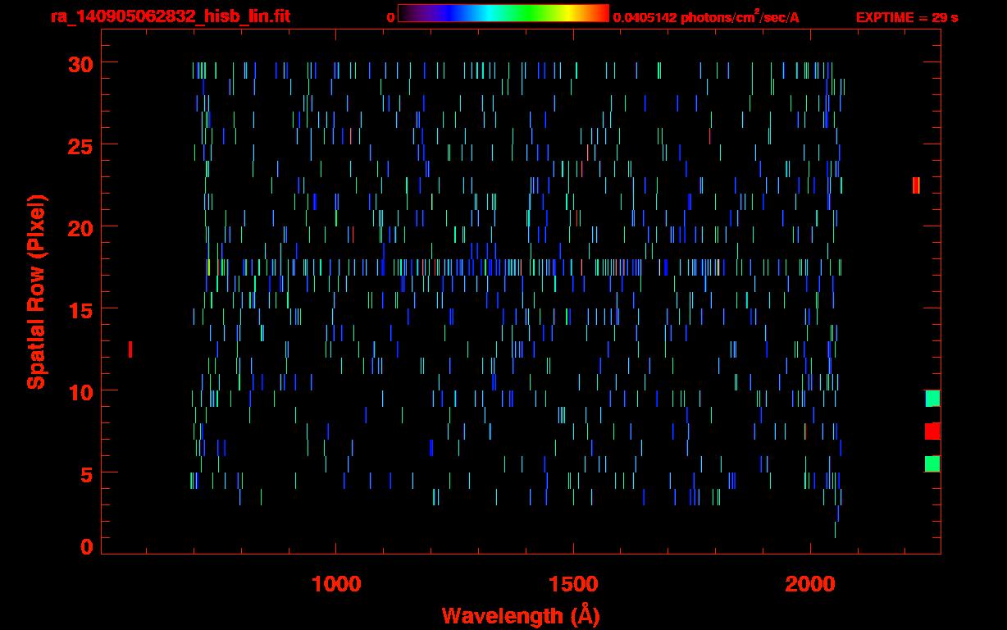Click the x-axis tick label 1000
1007x630 pixels.
(336, 583)
